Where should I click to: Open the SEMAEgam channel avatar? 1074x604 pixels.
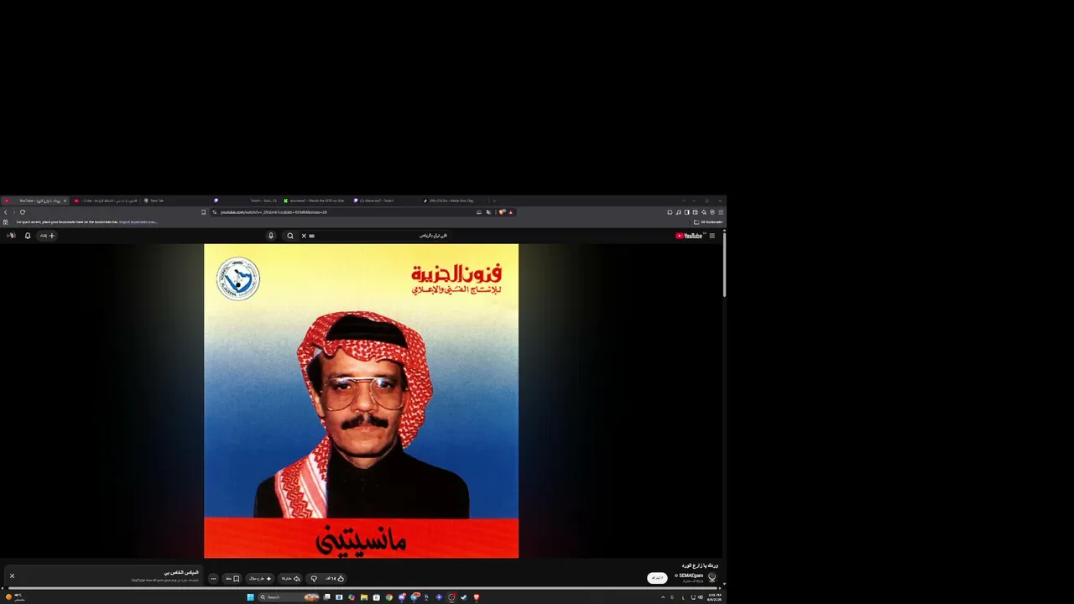[x=712, y=577]
